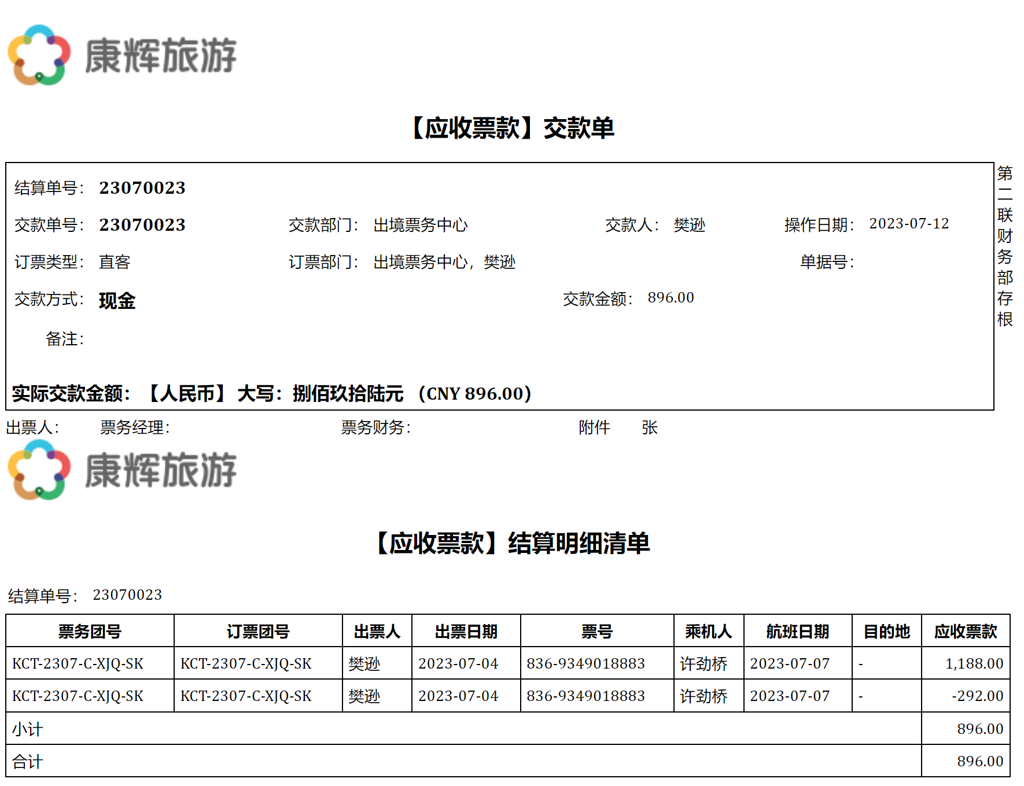The image size is (1024, 786).
Task: Click the 交款部门 value 出境票务中心
Action: point(420,225)
